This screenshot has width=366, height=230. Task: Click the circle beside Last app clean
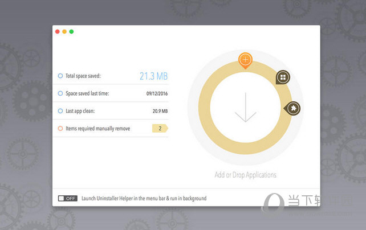point(60,111)
